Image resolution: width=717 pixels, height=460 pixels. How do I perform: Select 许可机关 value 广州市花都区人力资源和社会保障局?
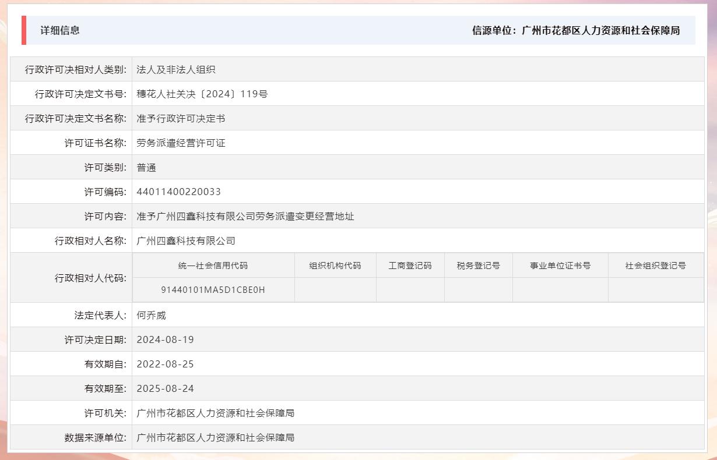[216, 413]
